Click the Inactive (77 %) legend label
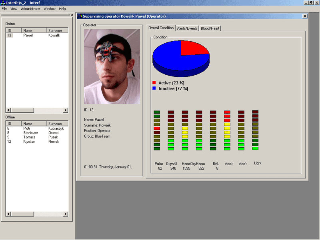 click(174, 88)
